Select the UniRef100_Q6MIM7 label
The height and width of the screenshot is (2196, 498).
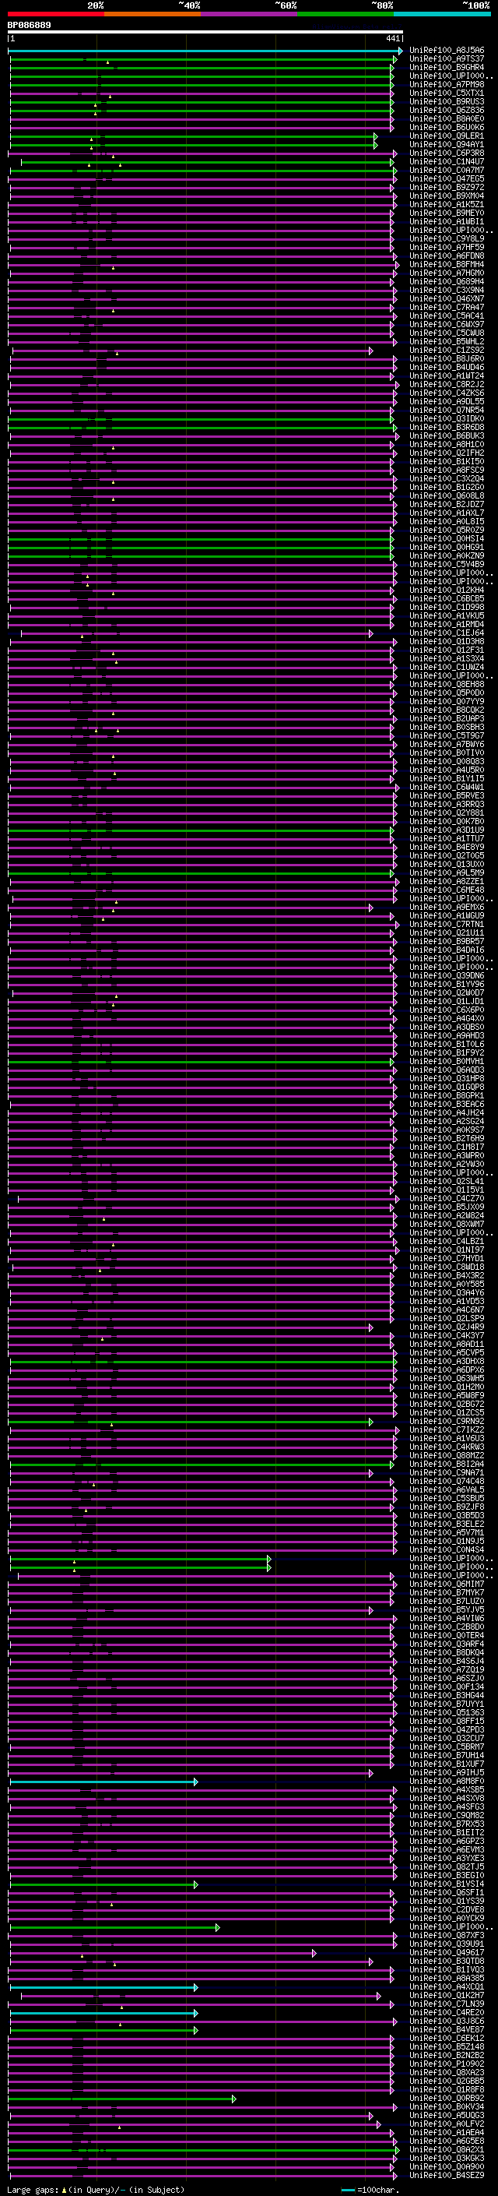(446, 1584)
